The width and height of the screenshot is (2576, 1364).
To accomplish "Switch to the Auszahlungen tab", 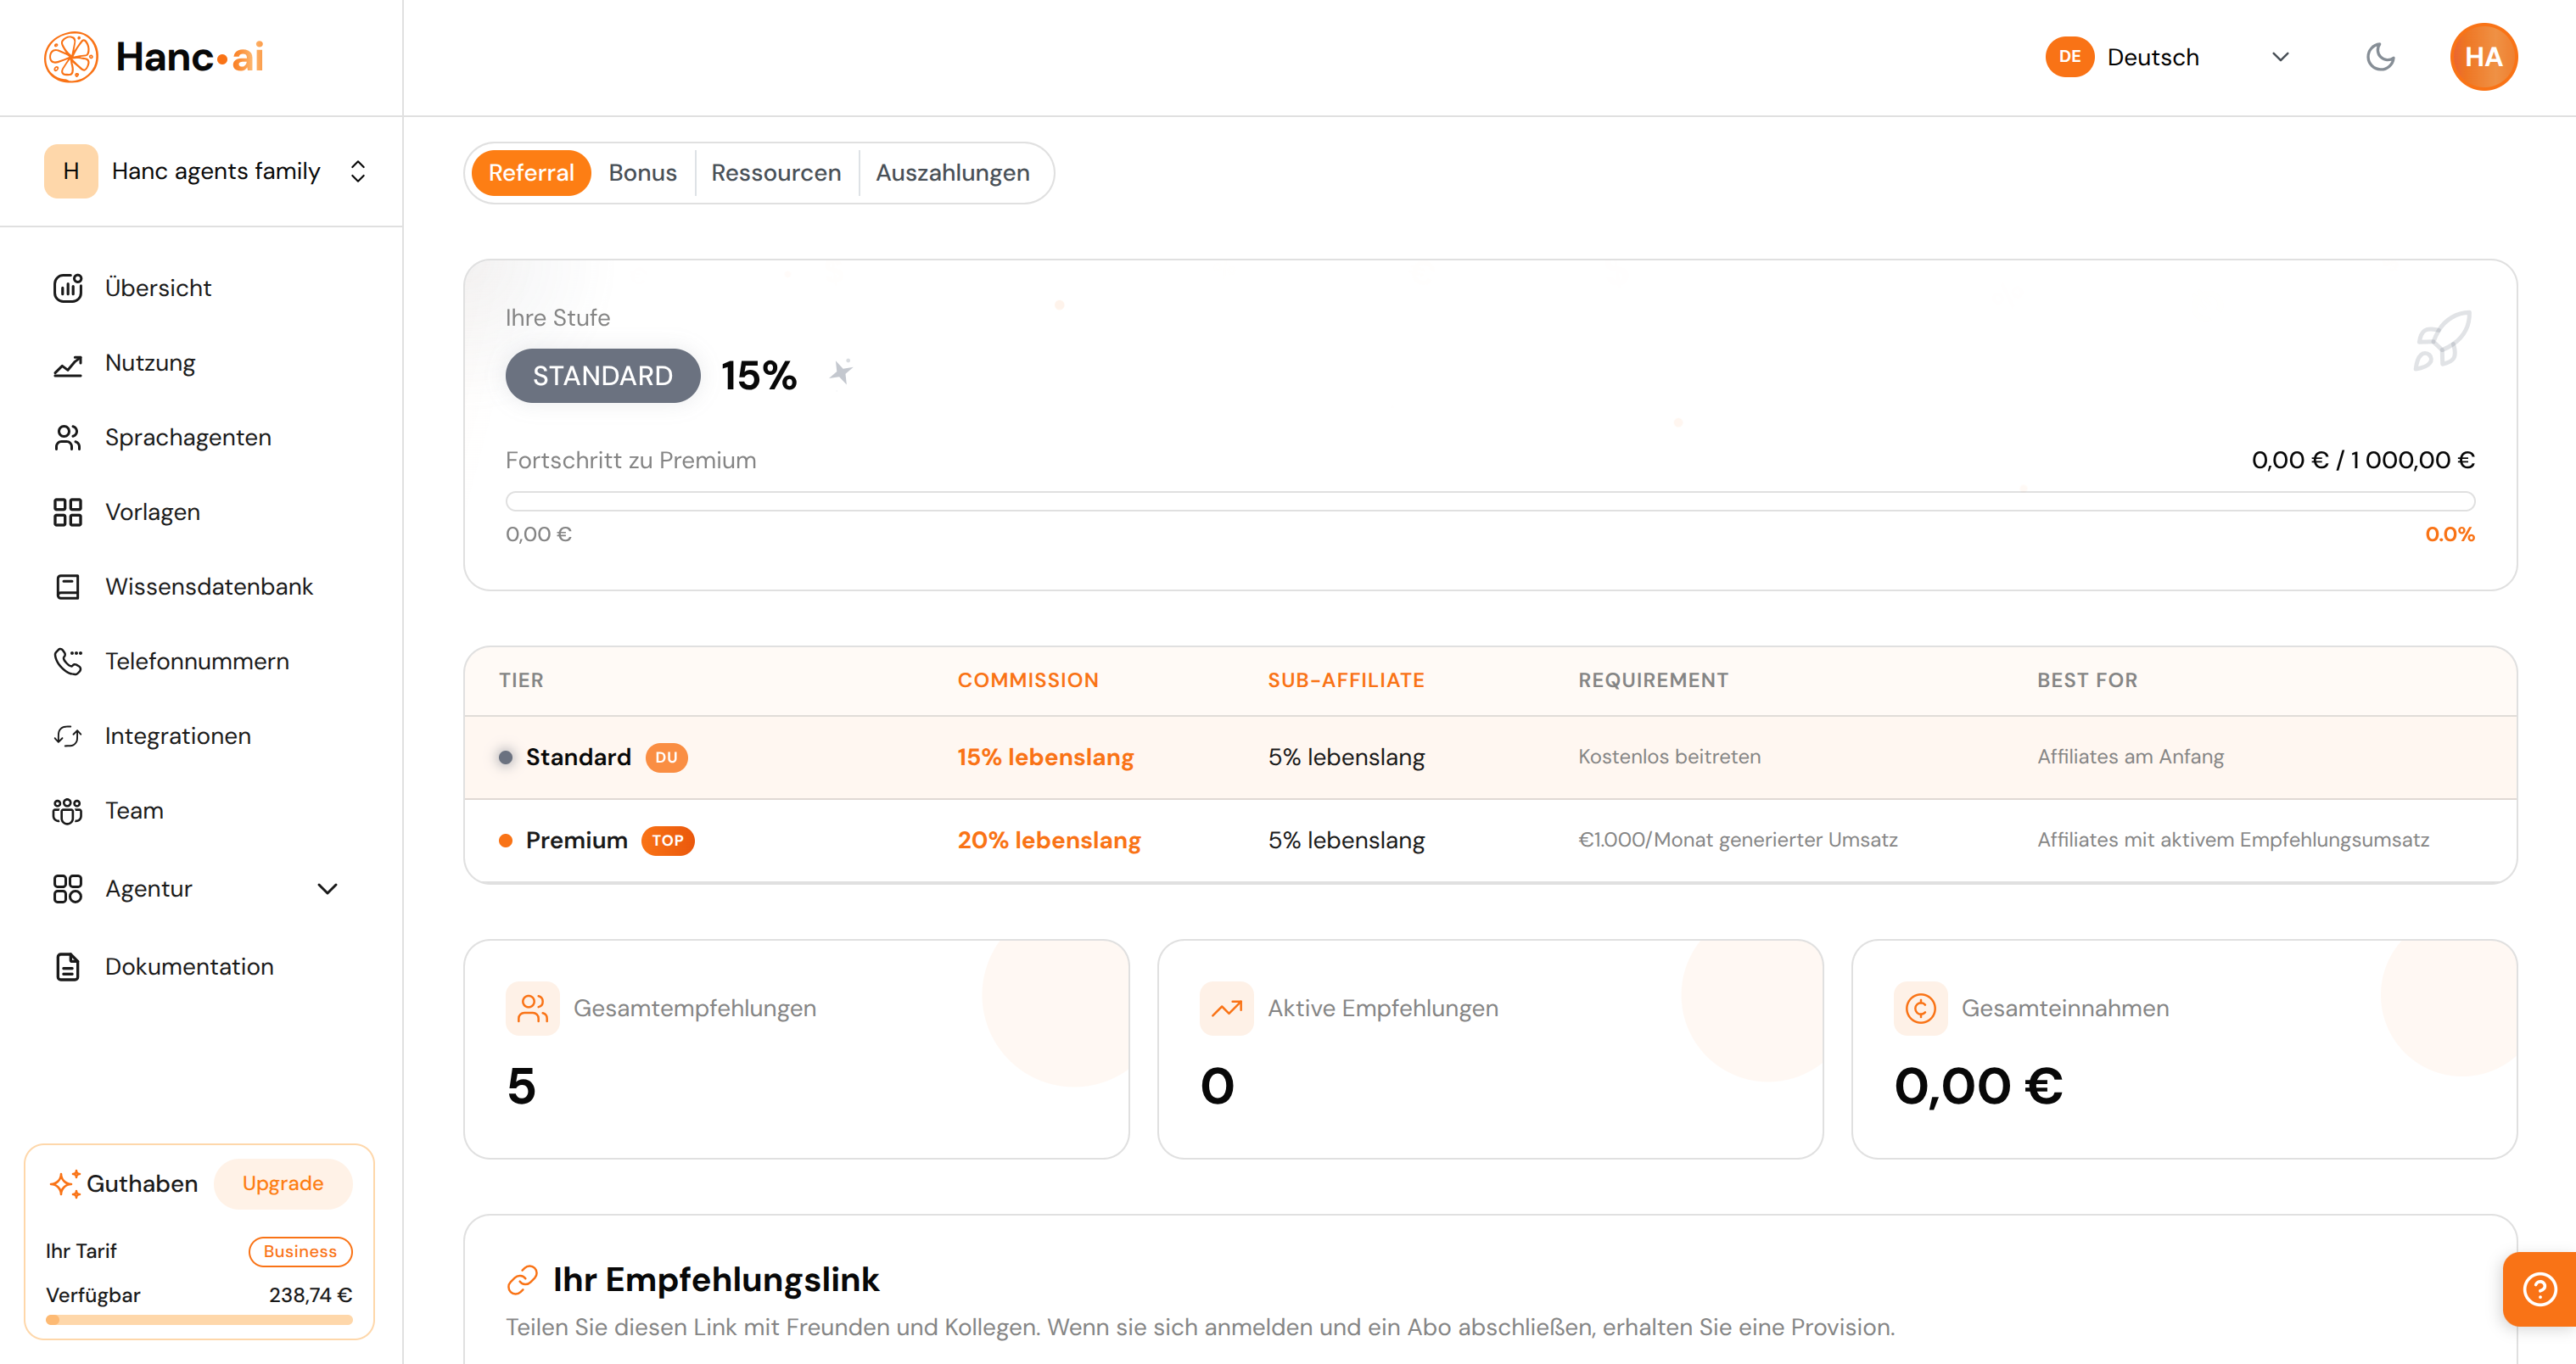I will [952, 173].
